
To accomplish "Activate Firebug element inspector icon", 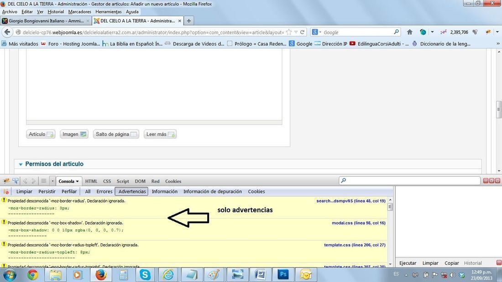I will click(x=15, y=181).
